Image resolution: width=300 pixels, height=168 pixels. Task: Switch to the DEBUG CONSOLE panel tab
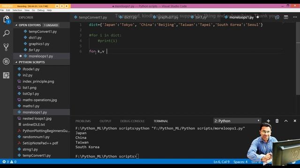tap(132, 121)
